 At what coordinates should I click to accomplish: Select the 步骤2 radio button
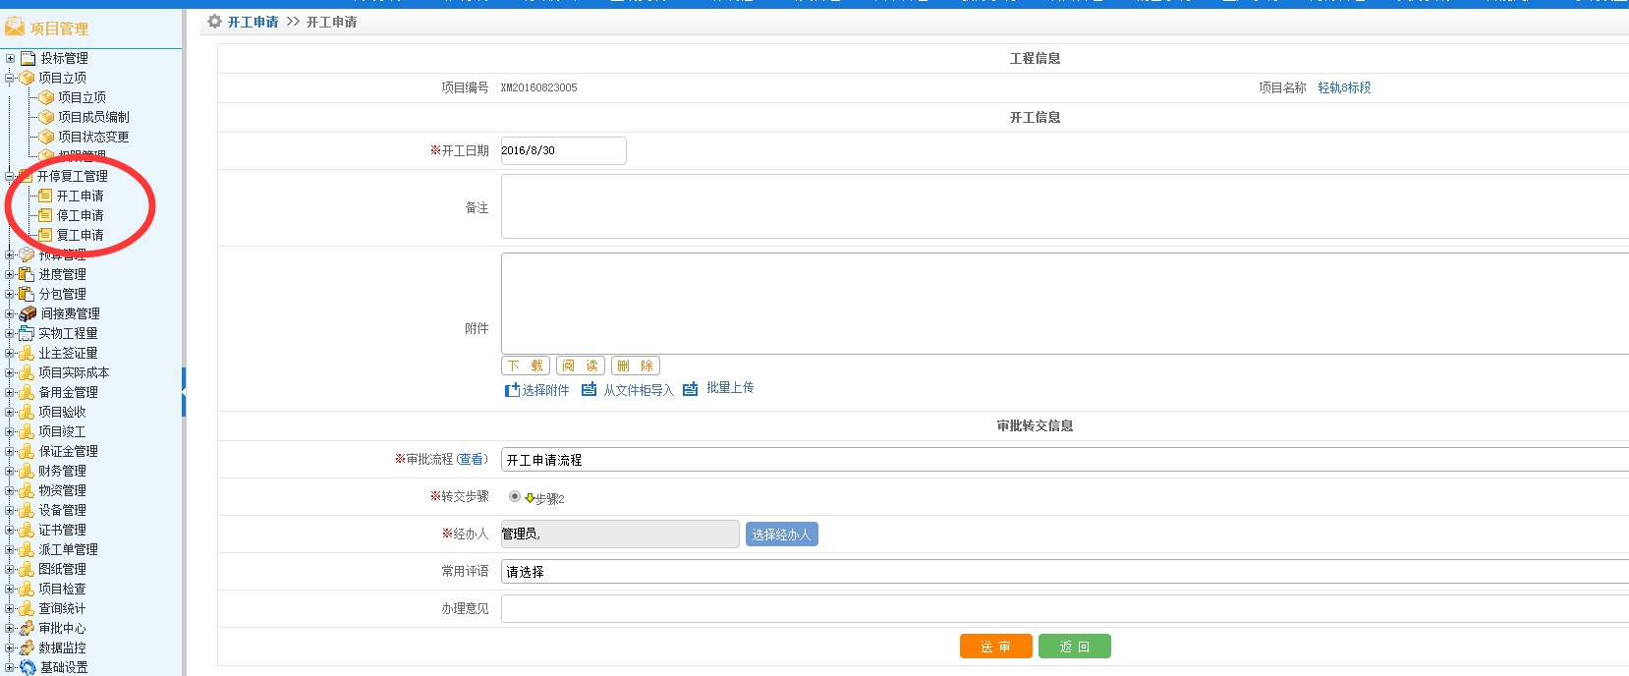[515, 496]
